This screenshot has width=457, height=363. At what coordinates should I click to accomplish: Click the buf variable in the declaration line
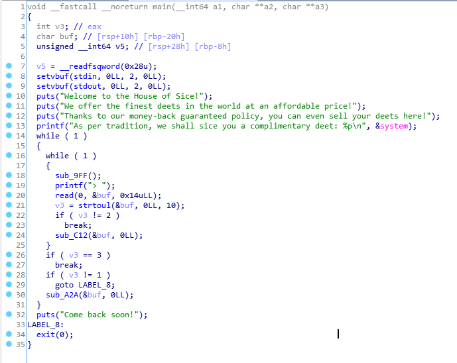(x=66, y=36)
